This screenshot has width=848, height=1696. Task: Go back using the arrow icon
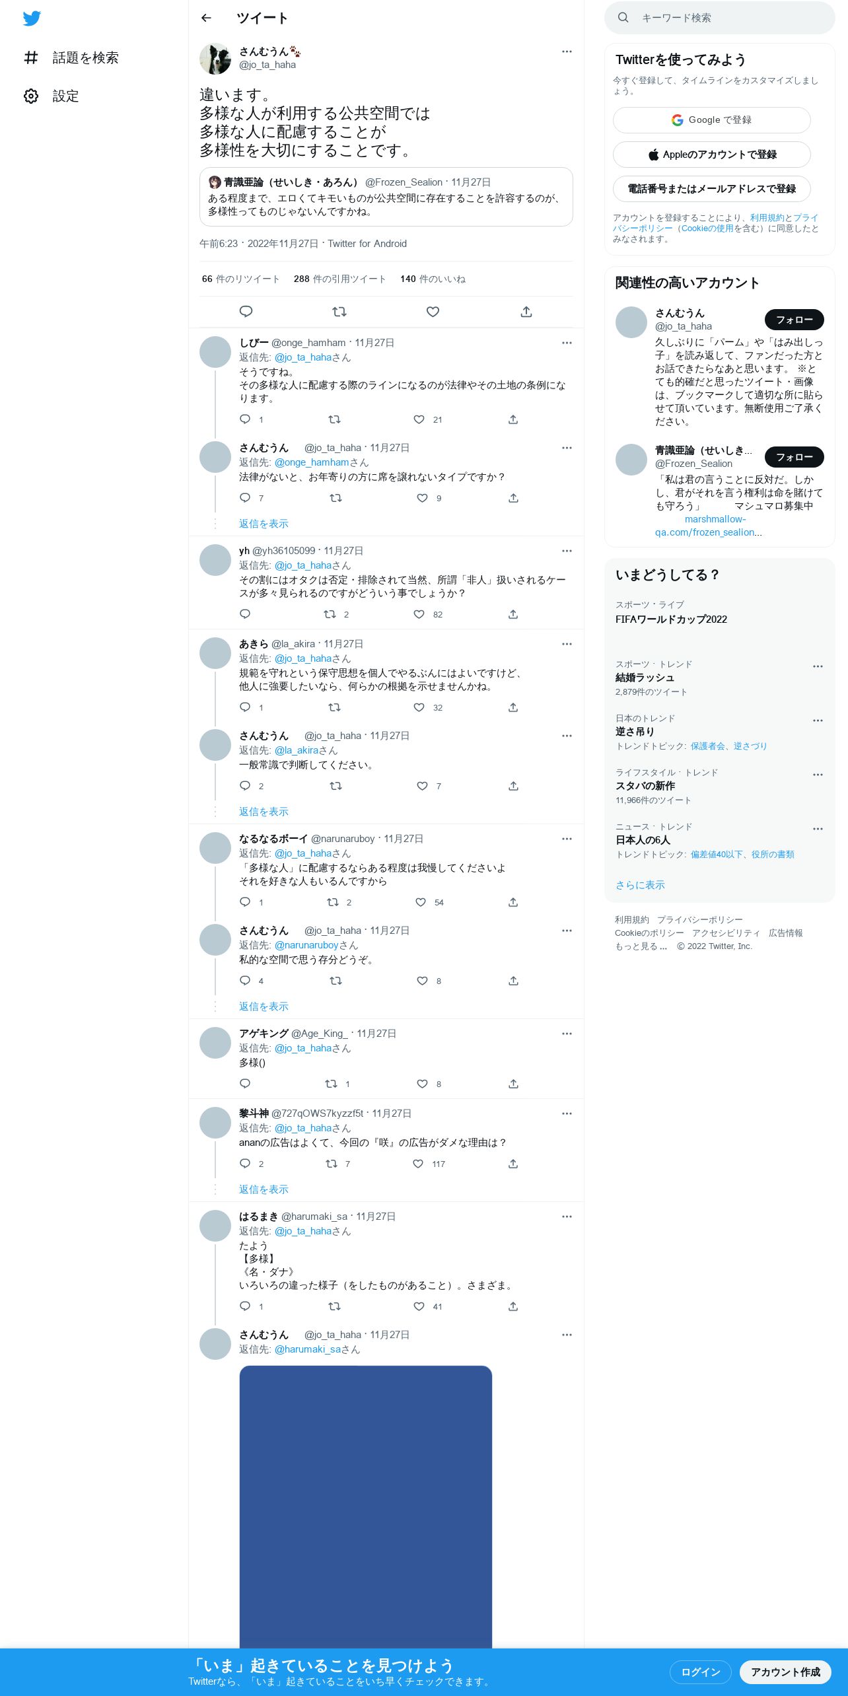tap(206, 18)
